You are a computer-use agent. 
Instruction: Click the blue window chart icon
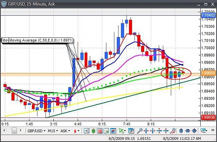point(113,131)
